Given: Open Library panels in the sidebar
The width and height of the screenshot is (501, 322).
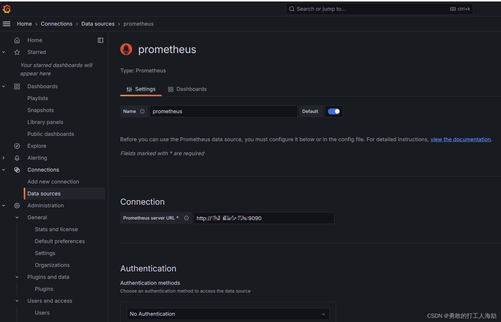Looking at the screenshot, I should [x=45, y=122].
